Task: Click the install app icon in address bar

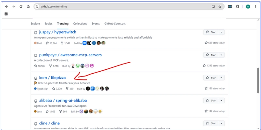Action: [x=213, y=6]
